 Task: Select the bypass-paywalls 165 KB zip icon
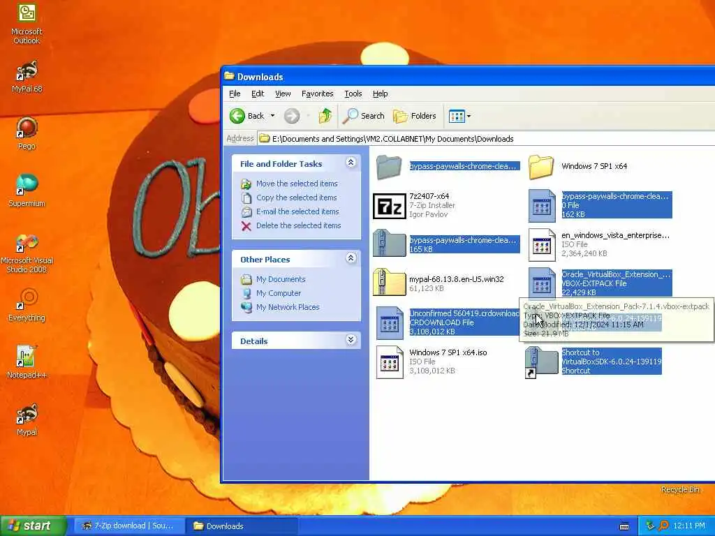(389, 244)
